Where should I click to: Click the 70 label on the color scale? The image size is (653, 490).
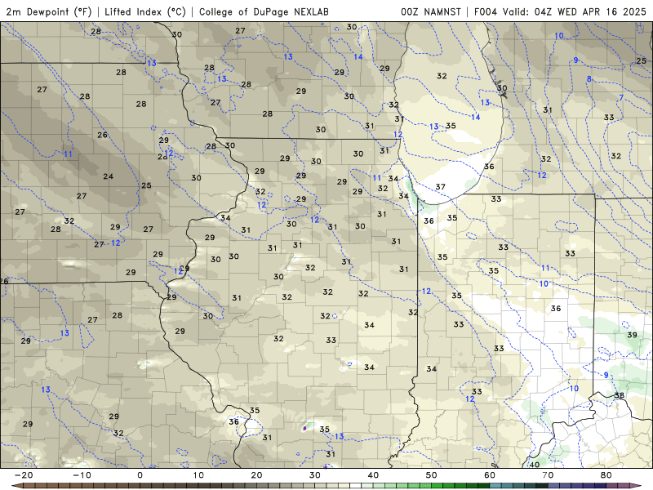pyautogui.click(x=548, y=475)
